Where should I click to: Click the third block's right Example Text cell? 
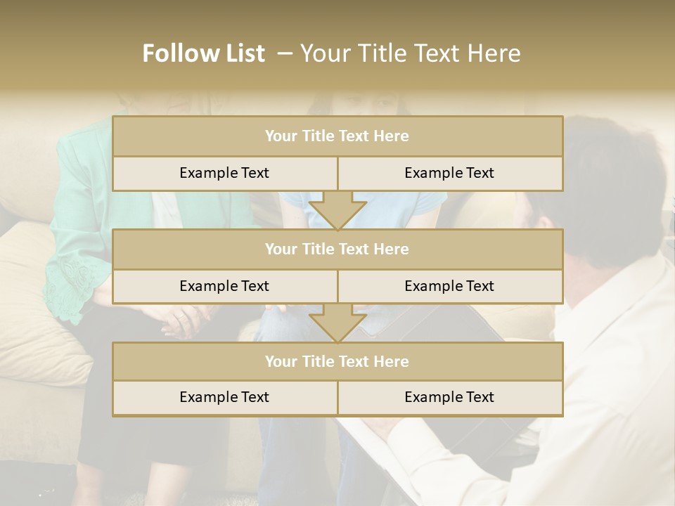tap(449, 397)
